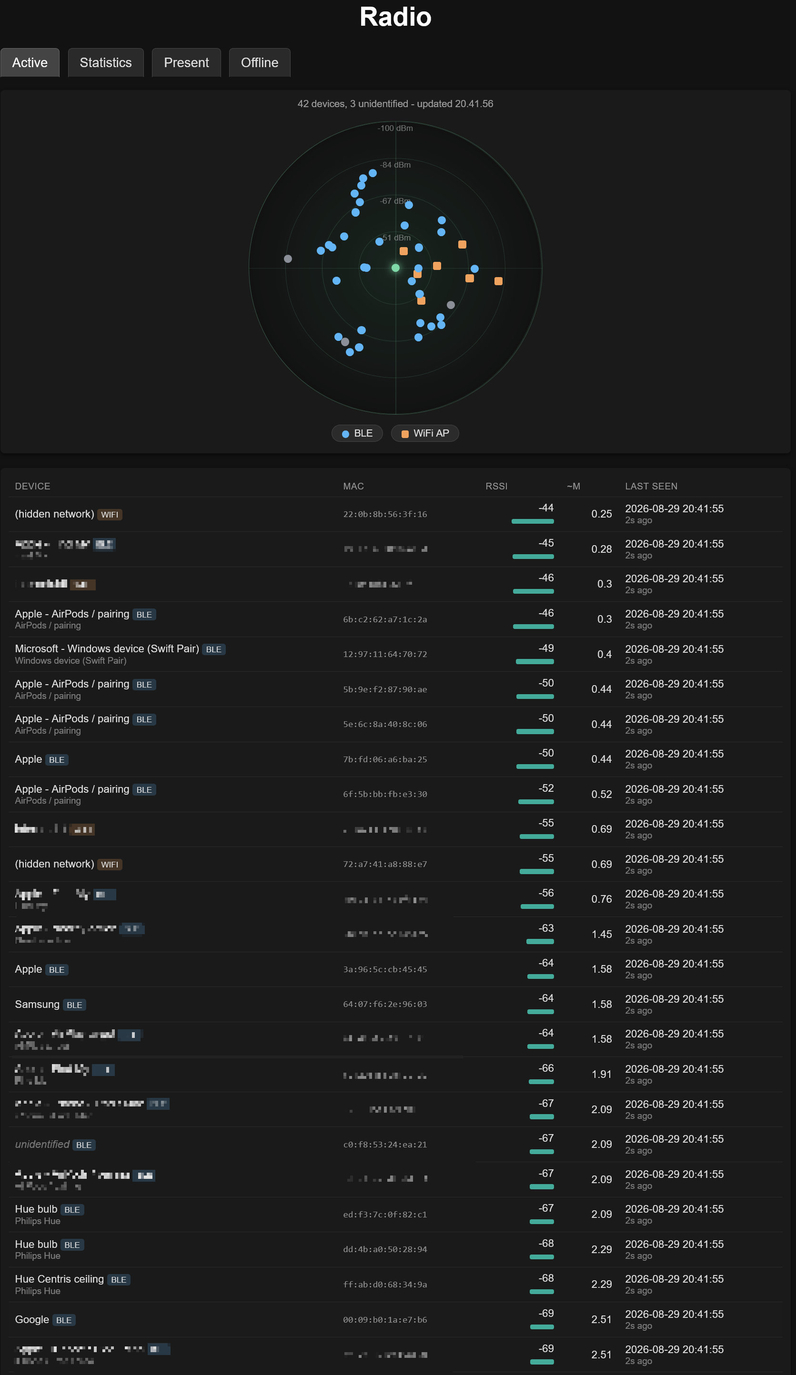Click WIFI badge in the 22:0b:8b:56:3f:16 row

point(110,515)
